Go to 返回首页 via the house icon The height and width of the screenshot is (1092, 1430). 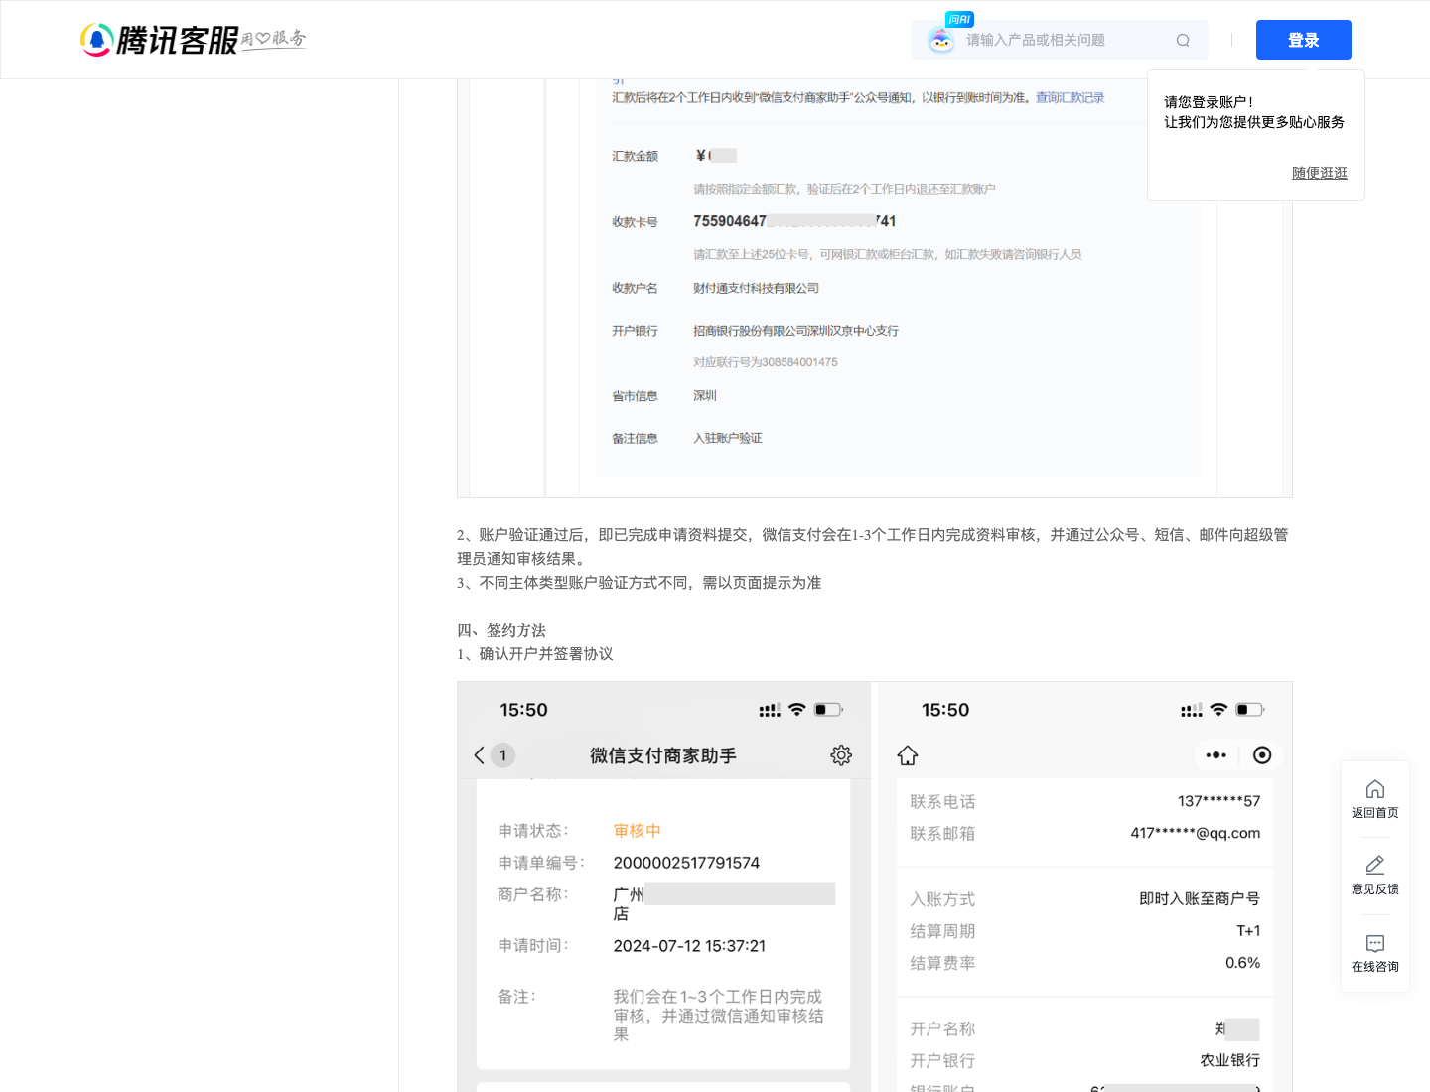1375,789
